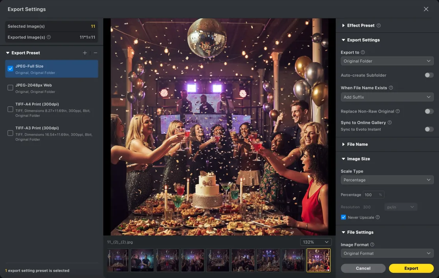Click the help icon next to Export to
This screenshot has height=278, width=439.
point(363,53)
